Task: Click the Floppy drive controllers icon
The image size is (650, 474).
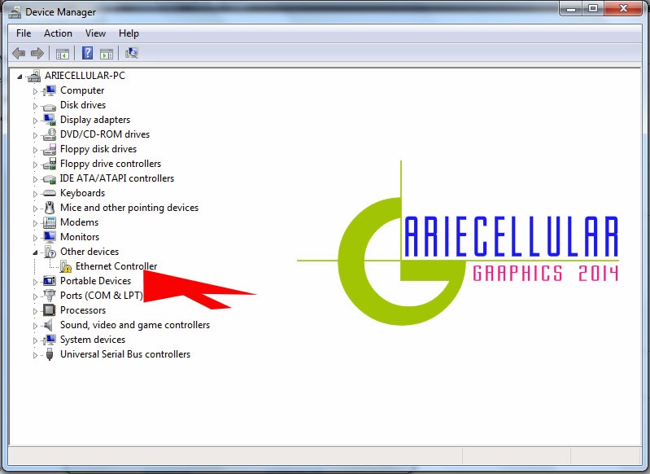Action: [x=50, y=164]
